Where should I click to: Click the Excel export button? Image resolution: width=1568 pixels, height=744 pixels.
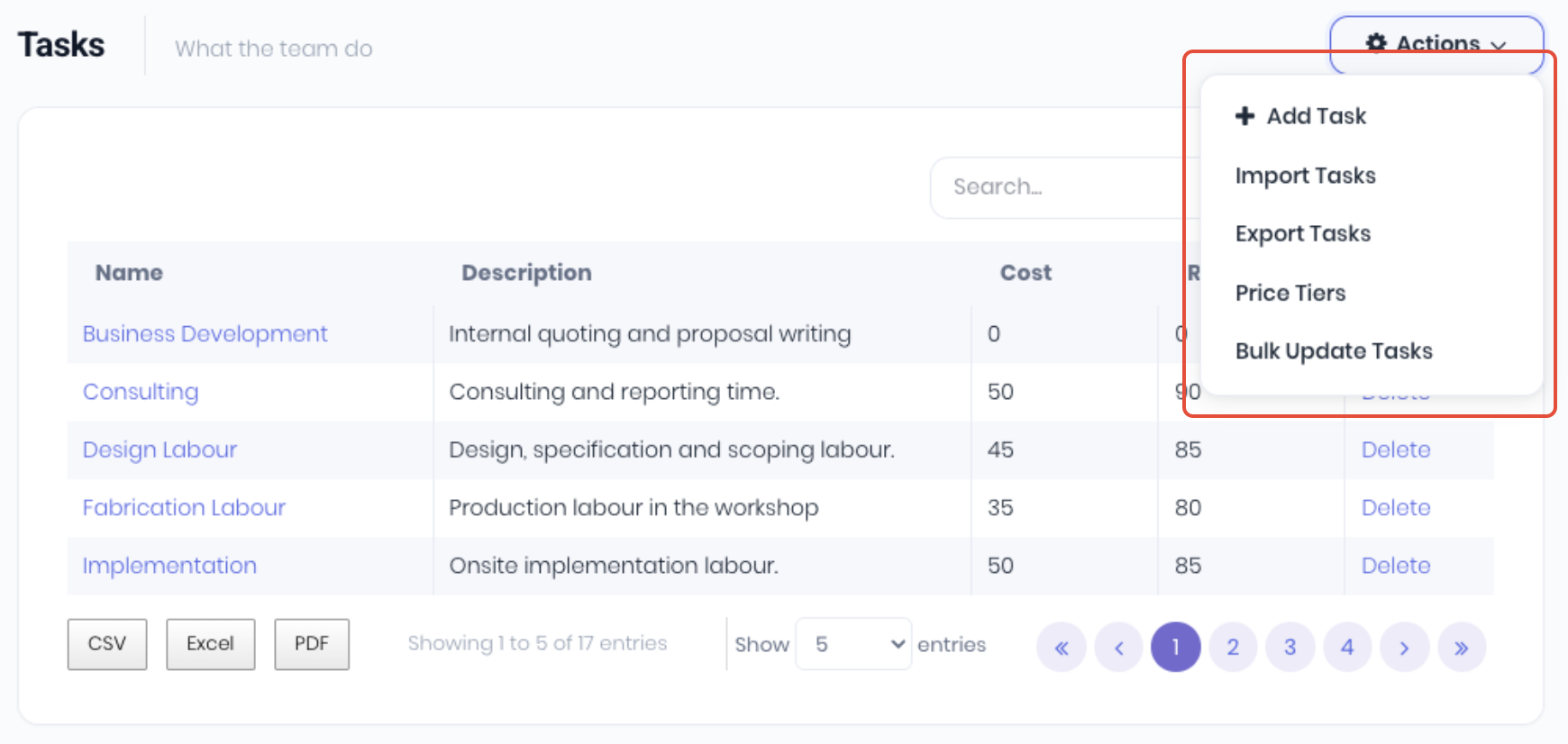(x=210, y=644)
